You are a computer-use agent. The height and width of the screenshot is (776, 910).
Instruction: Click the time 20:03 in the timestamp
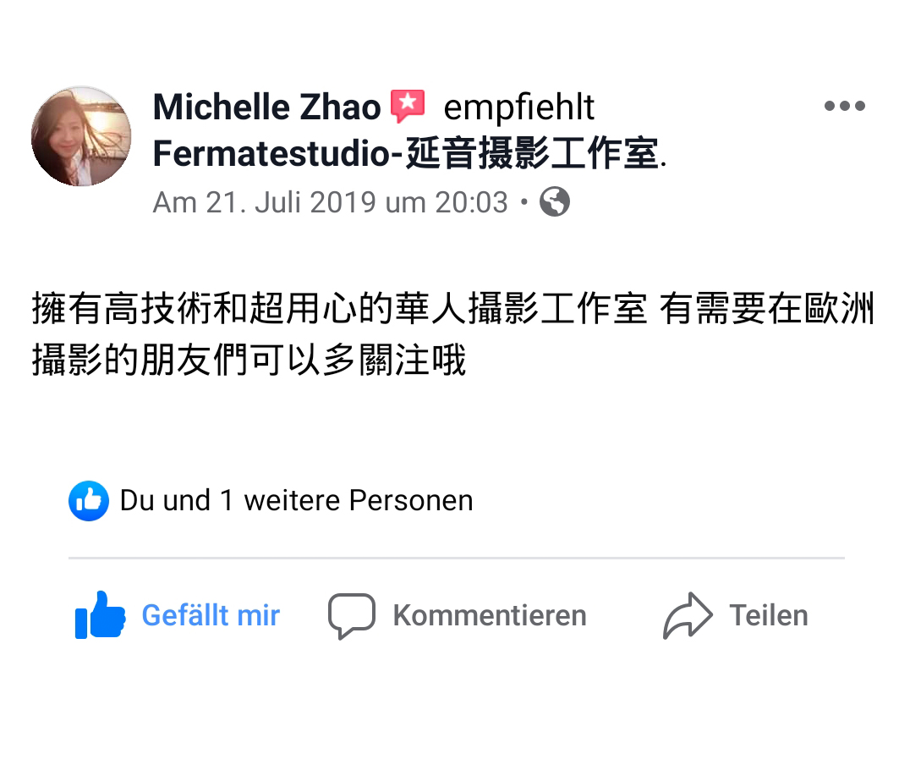tap(471, 202)
